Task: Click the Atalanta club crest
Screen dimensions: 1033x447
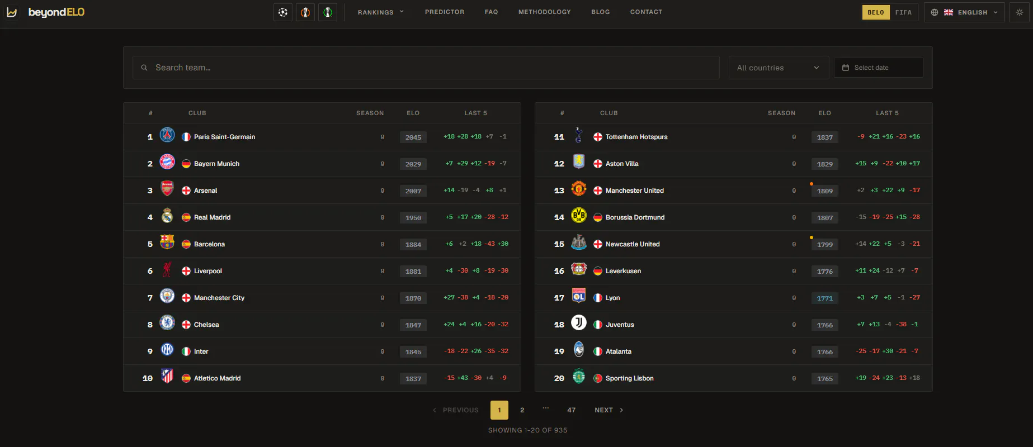Action: (579, 349)
